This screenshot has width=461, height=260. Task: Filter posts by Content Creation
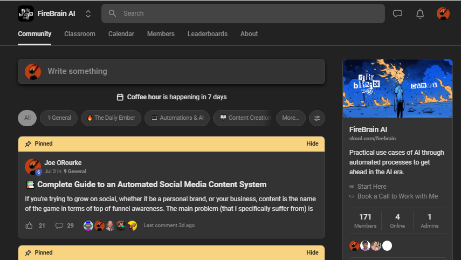pos(243,118)
